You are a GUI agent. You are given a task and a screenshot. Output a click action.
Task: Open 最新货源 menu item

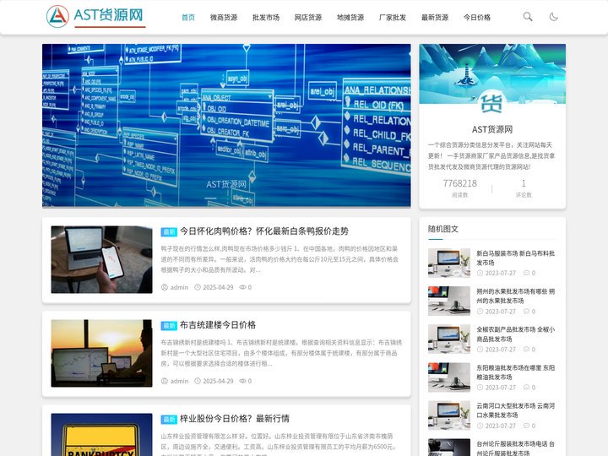pos(435,18)
